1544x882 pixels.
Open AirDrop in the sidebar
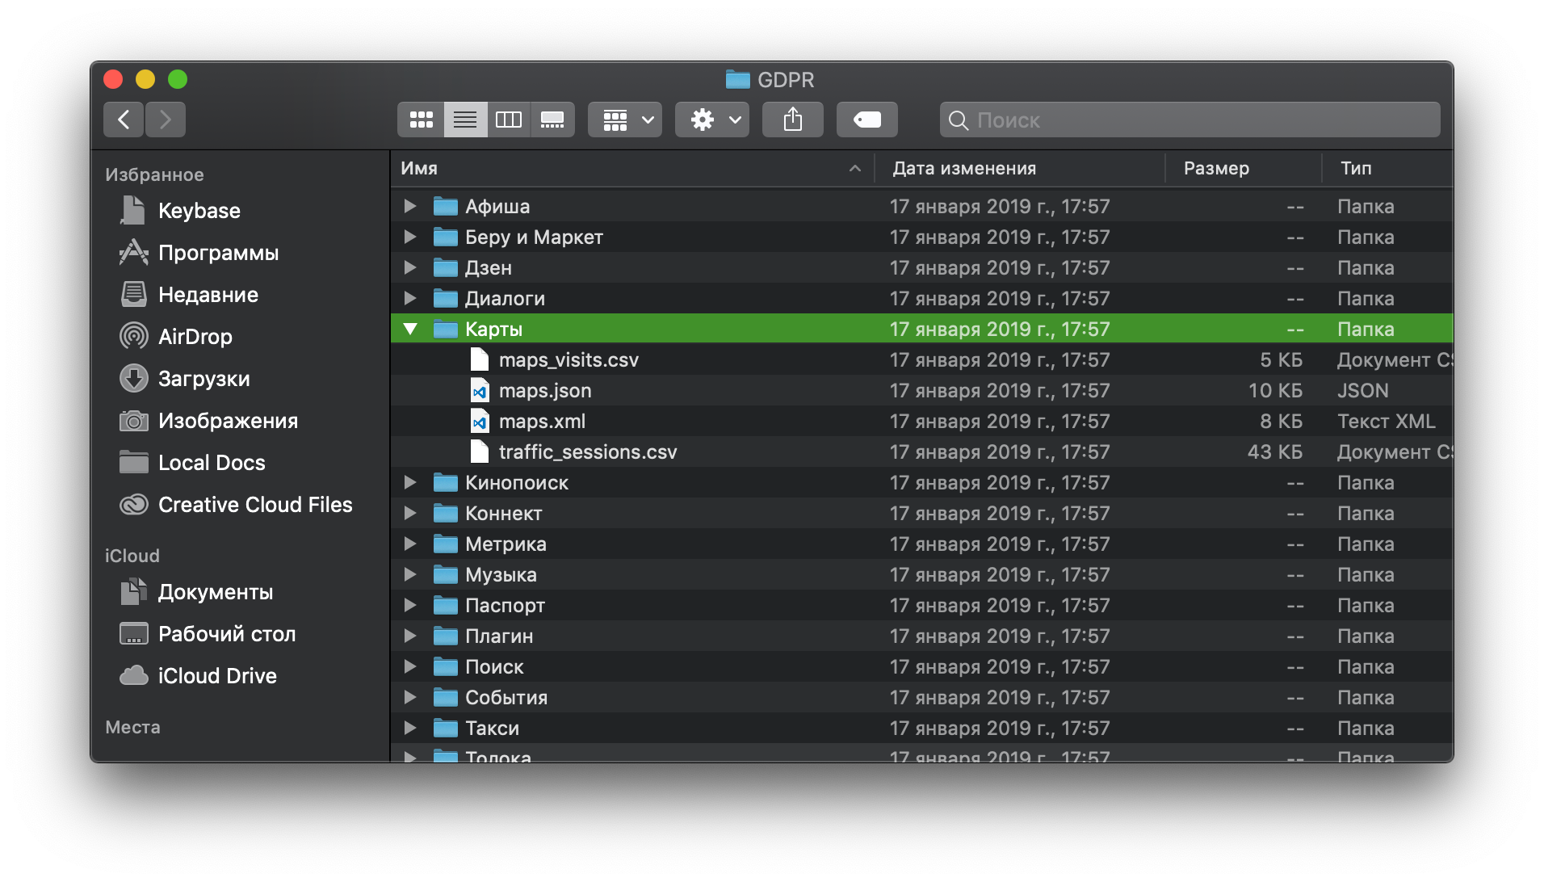coord(195,337)
